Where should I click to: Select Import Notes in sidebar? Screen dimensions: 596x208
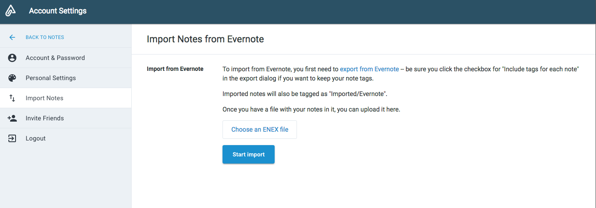click(x=44, y=98)
